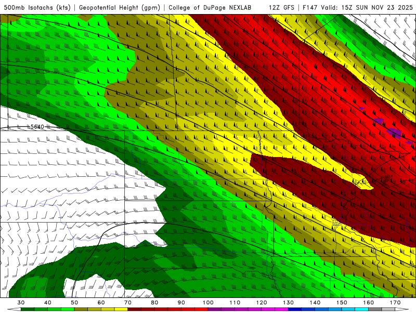Image resolution: width=416 pixels, height=312 pixels.
Task: Click the '80' scale value
Action: pos(154,303)
